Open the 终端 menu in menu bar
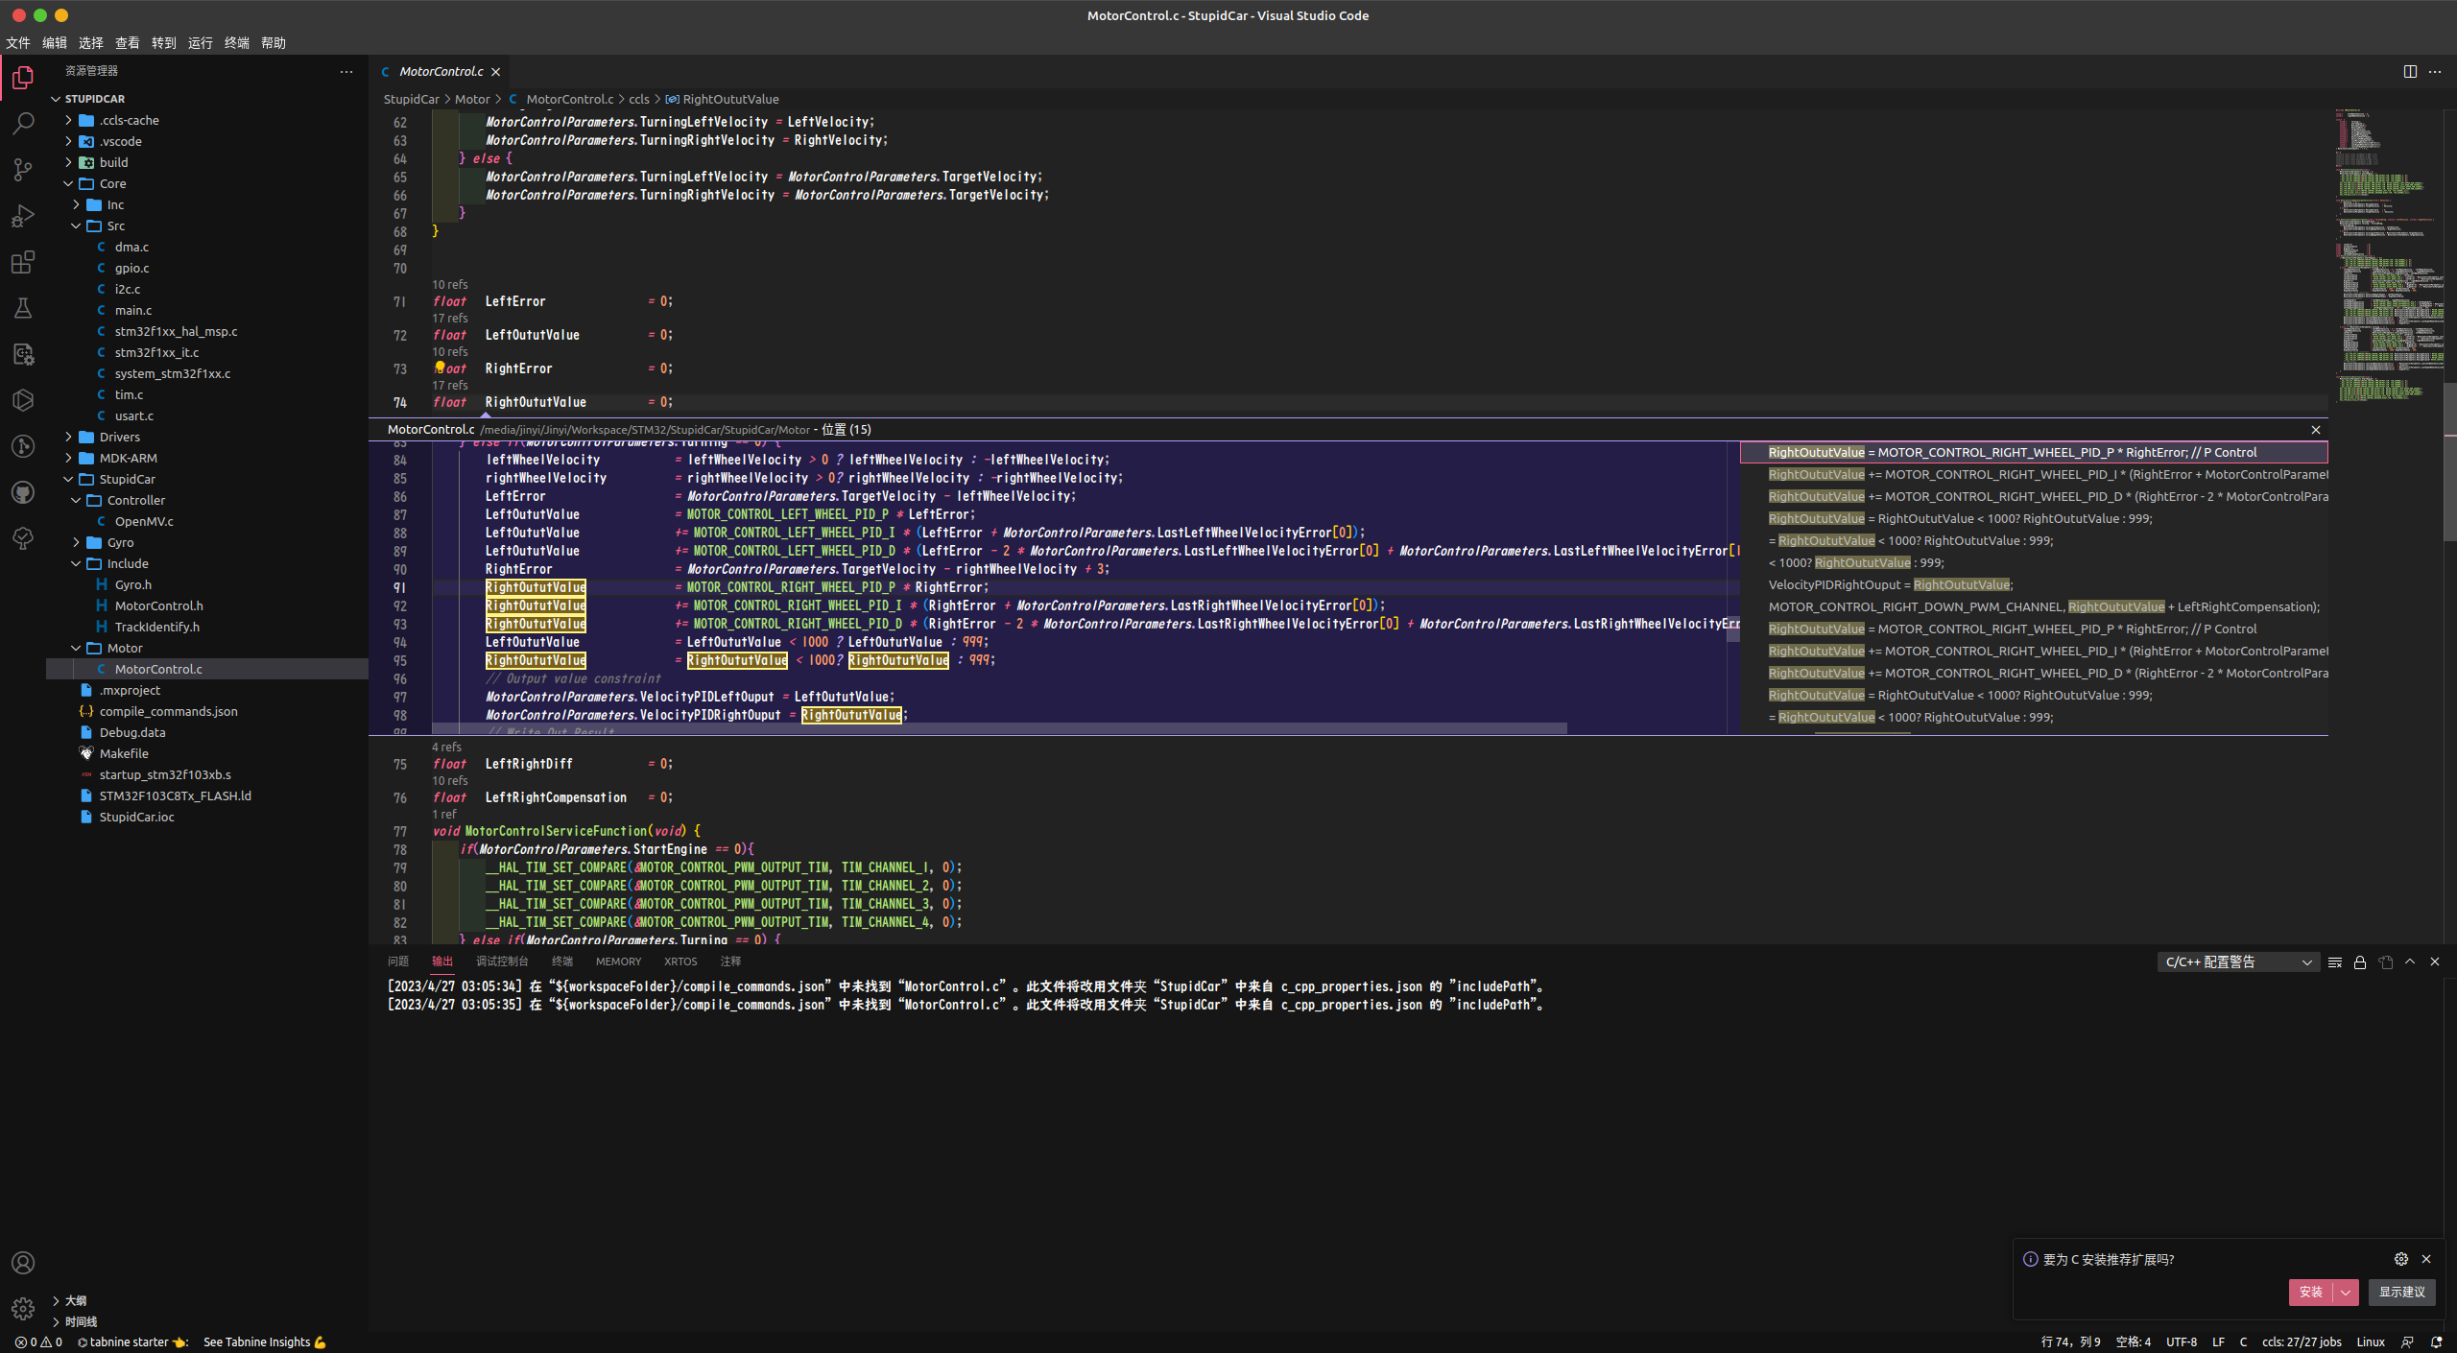The height and width of the screenshot is (1353, 2457). (236, 43)
